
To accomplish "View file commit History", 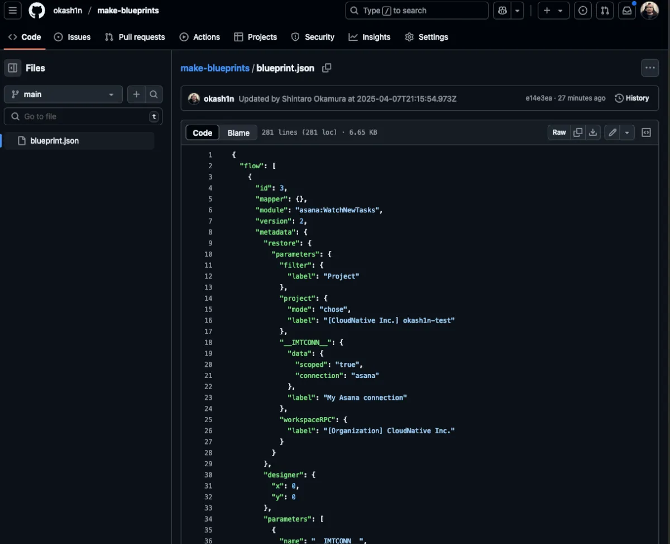I will (632, 98).
